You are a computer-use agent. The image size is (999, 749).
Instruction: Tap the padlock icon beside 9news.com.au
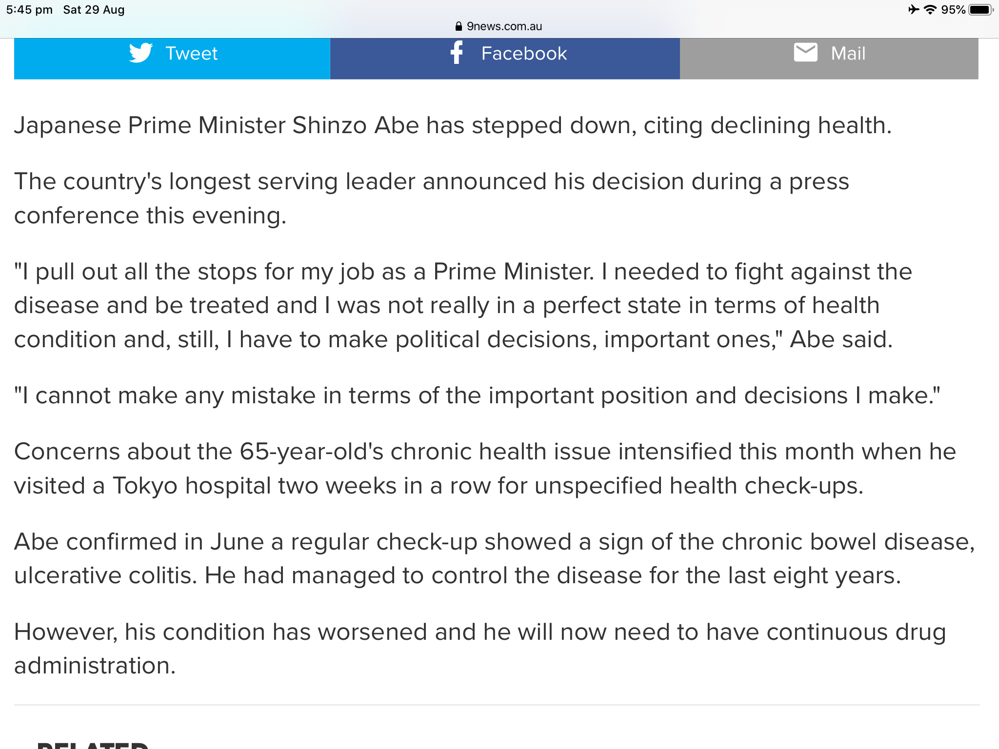[x=458, y=26]
